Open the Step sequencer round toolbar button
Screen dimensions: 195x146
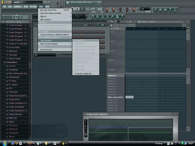tap(160, 10)
